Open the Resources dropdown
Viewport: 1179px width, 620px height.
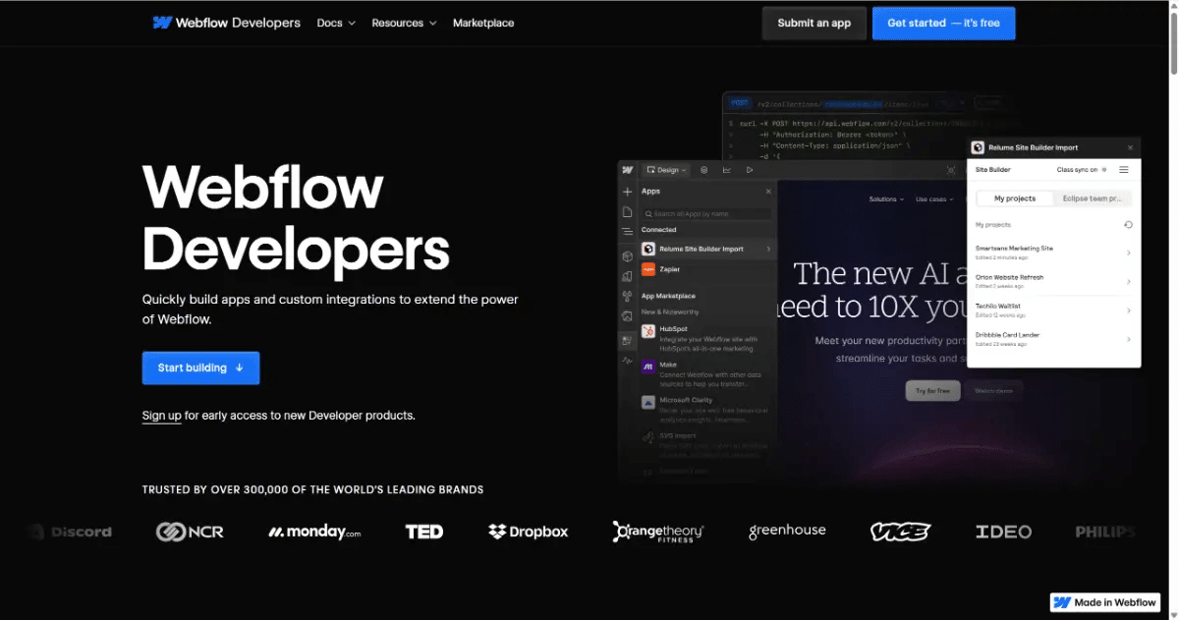tap(403, 23)
